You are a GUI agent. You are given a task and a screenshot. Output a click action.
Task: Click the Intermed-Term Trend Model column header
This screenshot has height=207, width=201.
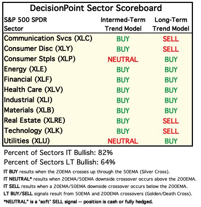[x=123, y=24]
